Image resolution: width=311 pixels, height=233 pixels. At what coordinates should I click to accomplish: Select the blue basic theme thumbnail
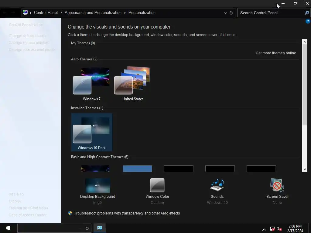[x=137, y=169]
